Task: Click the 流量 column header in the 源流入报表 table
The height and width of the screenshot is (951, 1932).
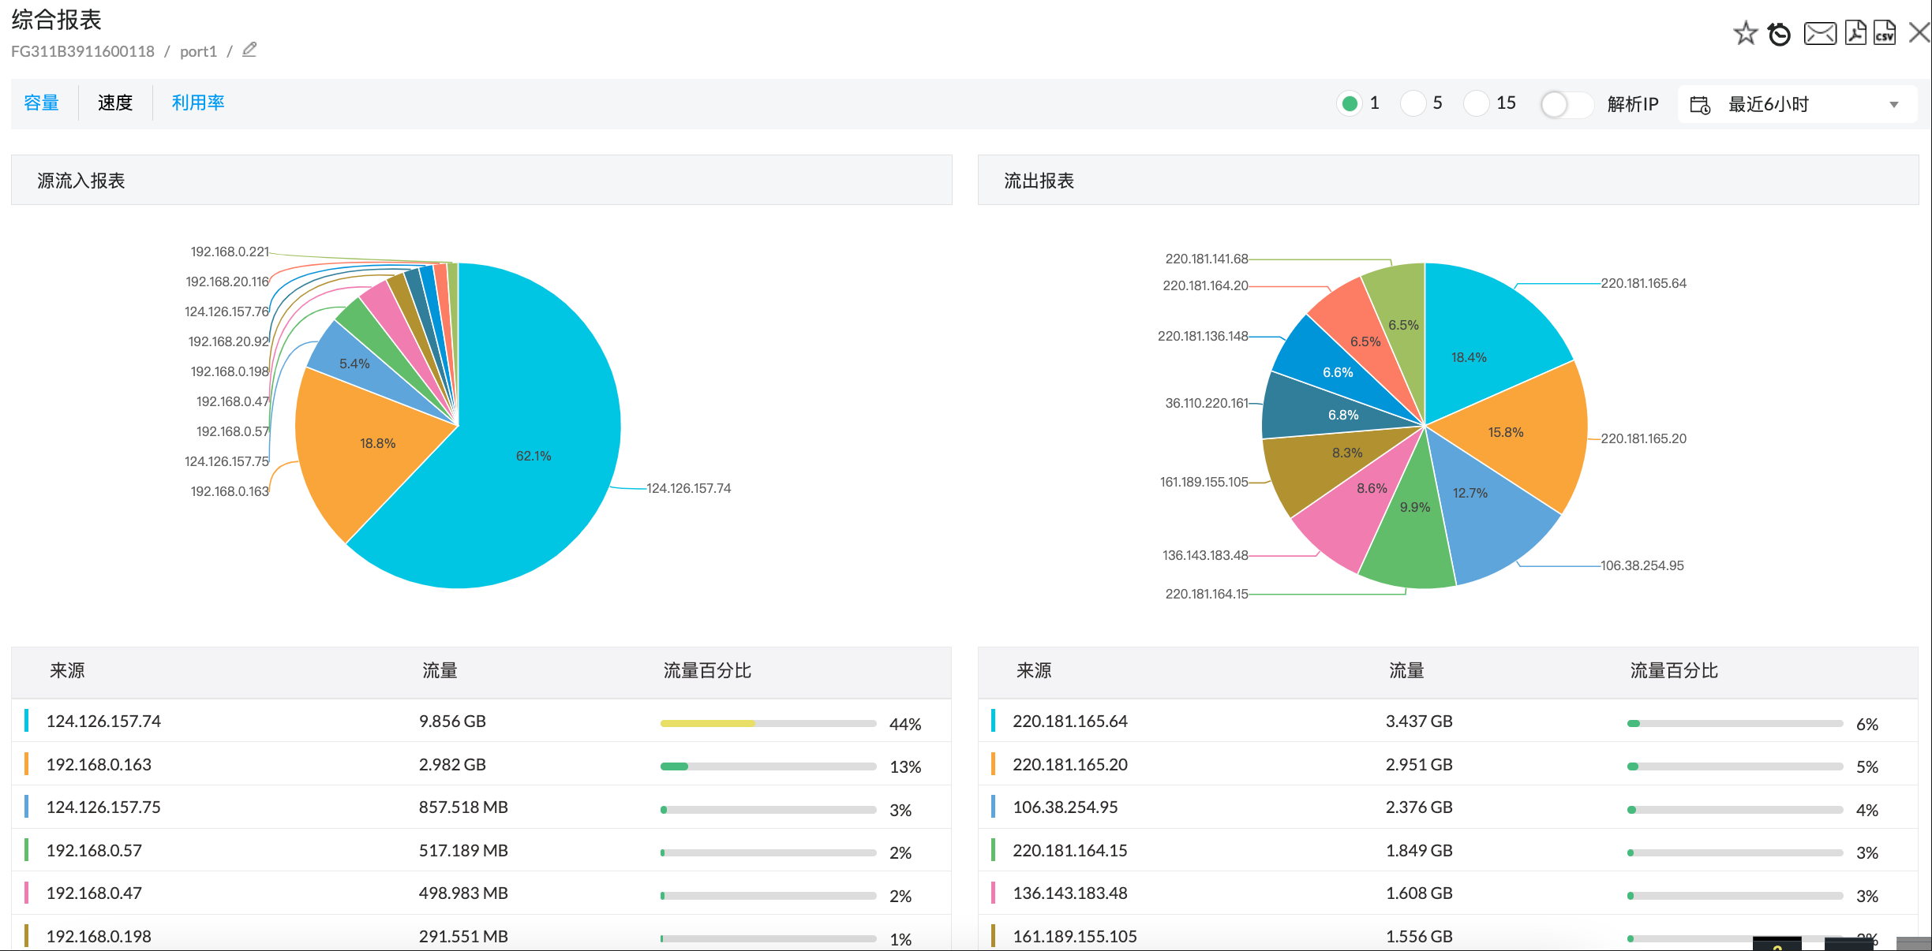Action: click(x=440, y=670)
